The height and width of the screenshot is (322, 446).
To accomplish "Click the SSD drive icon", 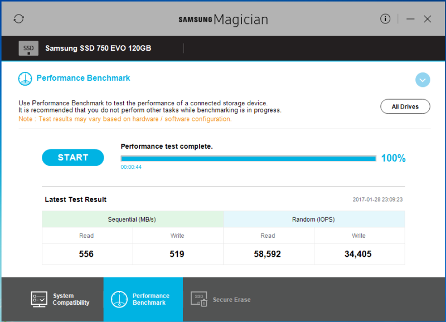I will (x=28, y=48).
